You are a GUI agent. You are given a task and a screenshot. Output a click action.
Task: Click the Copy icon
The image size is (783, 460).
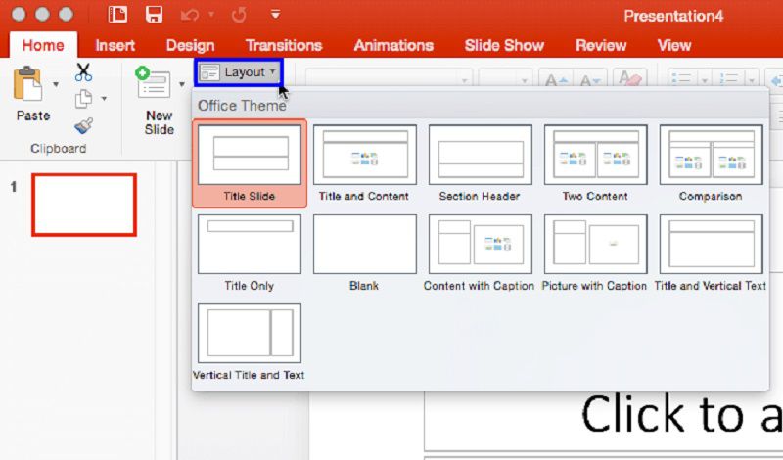pyautogui.click(x=83, y=99)
